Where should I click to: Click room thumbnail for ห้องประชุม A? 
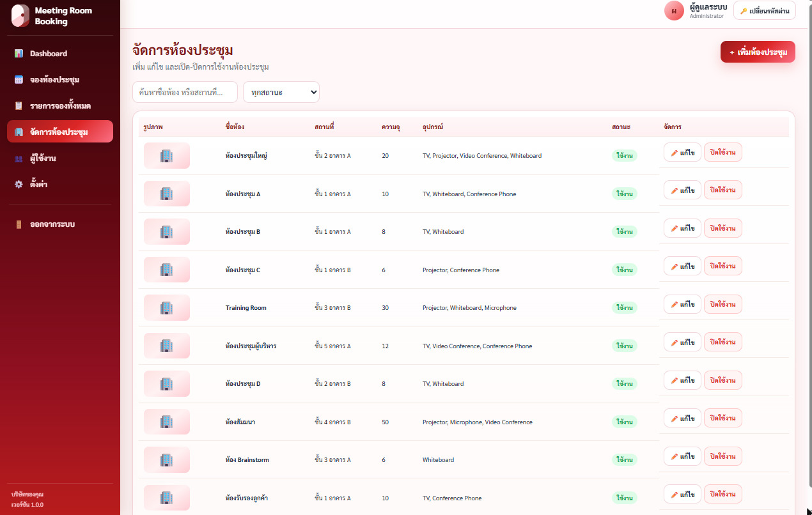point(167,194)
